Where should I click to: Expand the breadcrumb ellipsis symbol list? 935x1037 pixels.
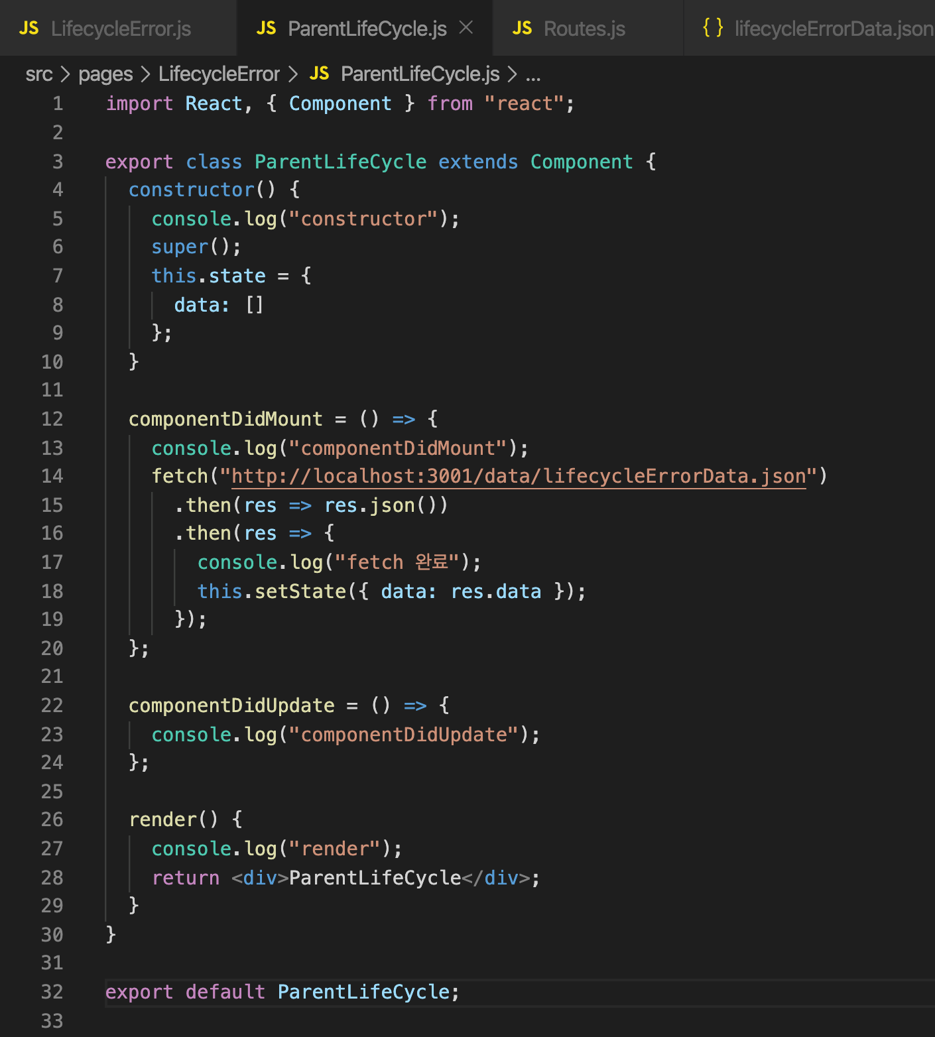(x=533, y=76)
